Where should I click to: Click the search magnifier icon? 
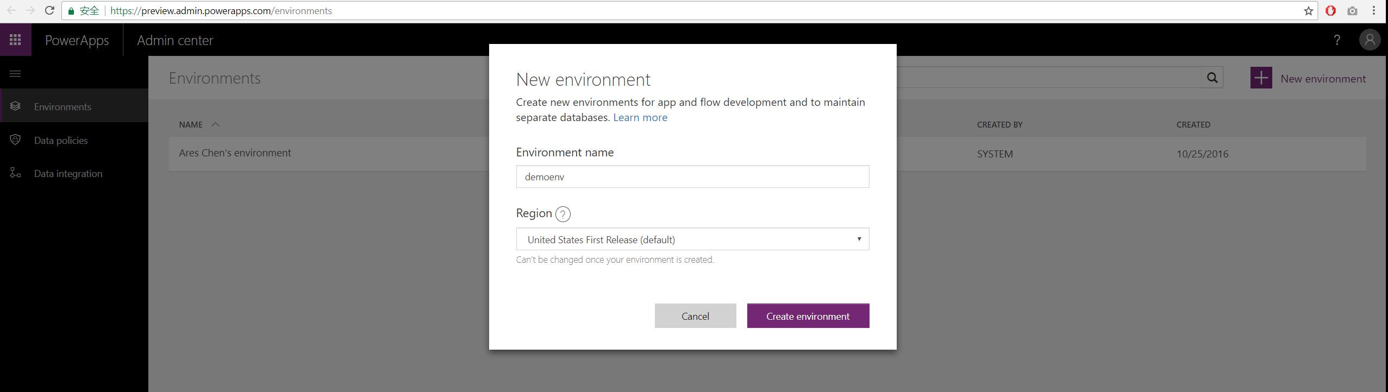(x=1212, y=78)
